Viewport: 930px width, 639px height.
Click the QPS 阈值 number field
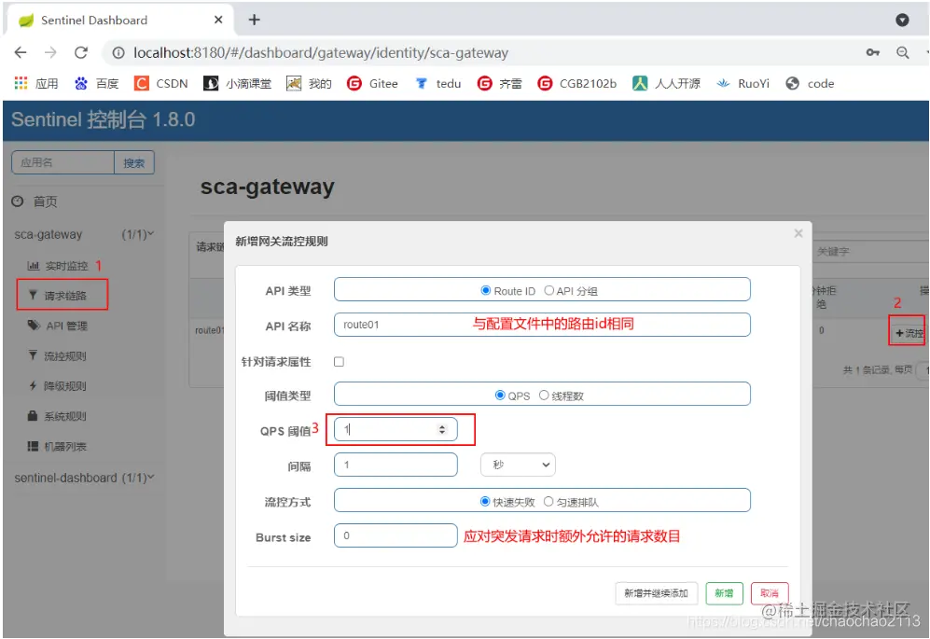click(x=396, y=429)
